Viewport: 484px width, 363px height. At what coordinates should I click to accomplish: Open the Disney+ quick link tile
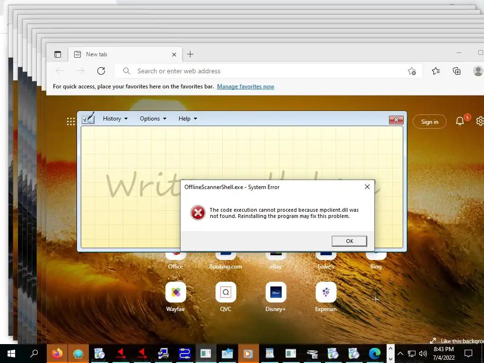click(x=276, y=292)
